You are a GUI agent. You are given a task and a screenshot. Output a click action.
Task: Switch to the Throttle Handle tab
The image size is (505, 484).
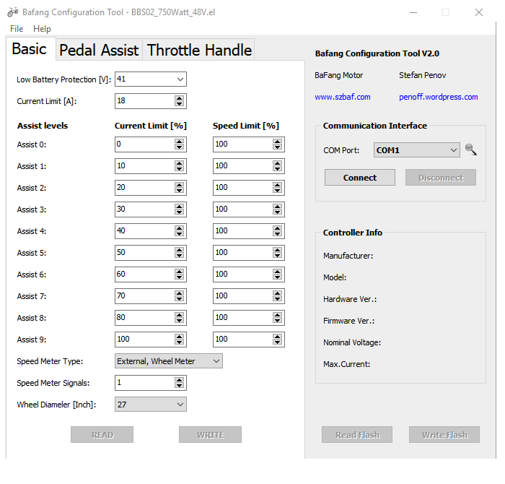coord(199,51)
